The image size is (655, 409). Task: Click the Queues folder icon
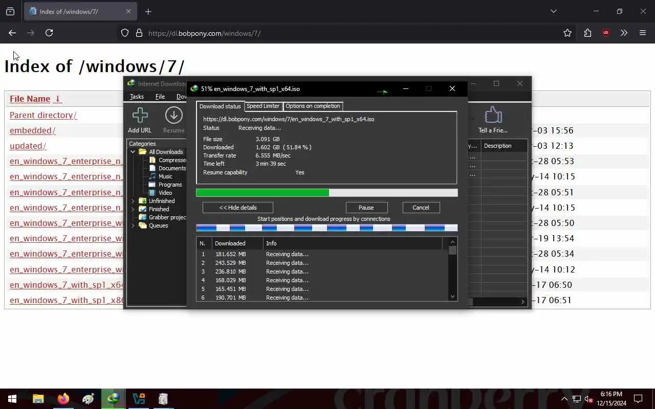coord(143,225)
